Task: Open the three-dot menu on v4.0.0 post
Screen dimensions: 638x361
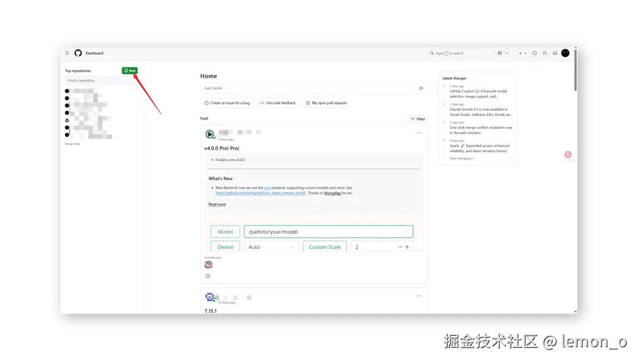Action: tap(419, 133)
